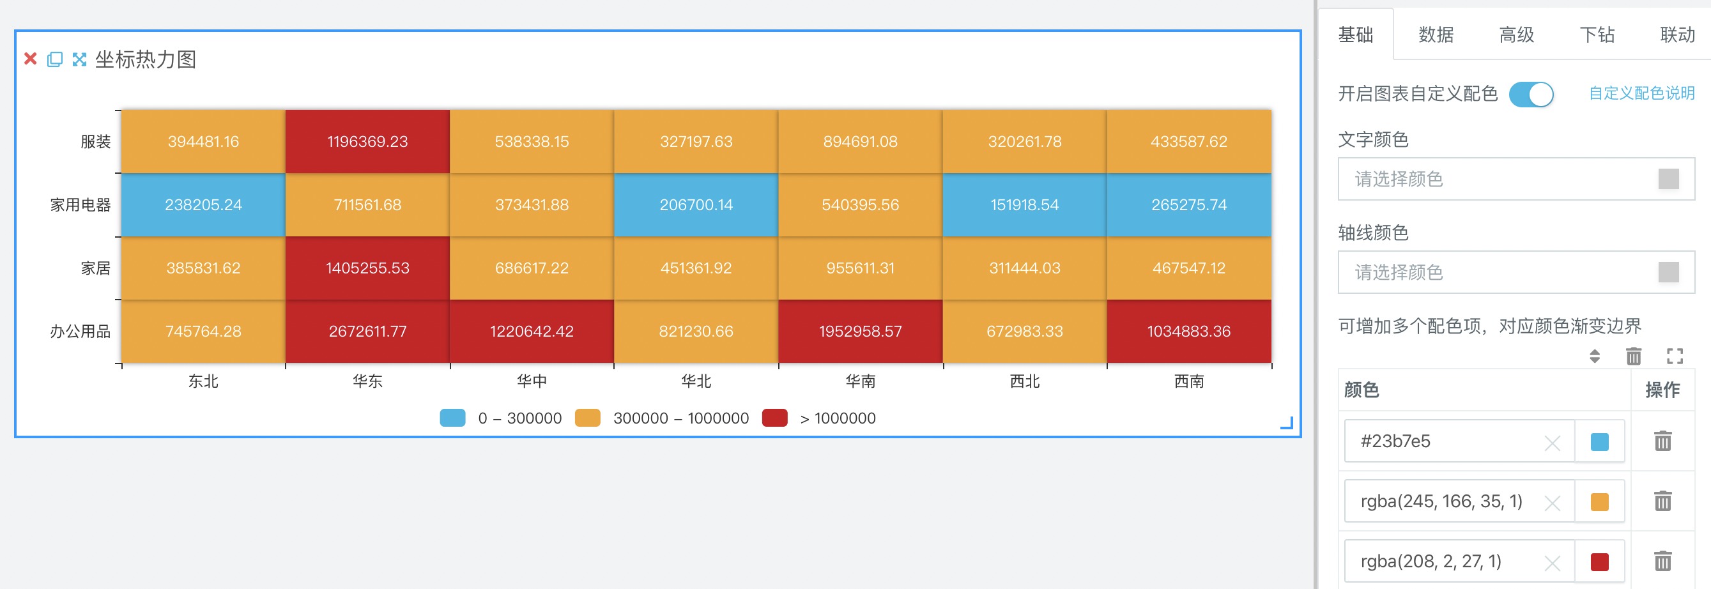Image resolution: width=1711 pixels, height=589 pixels.
Task: Click the heatmap cell 1220642.42
Action: (x=532, y=332)
